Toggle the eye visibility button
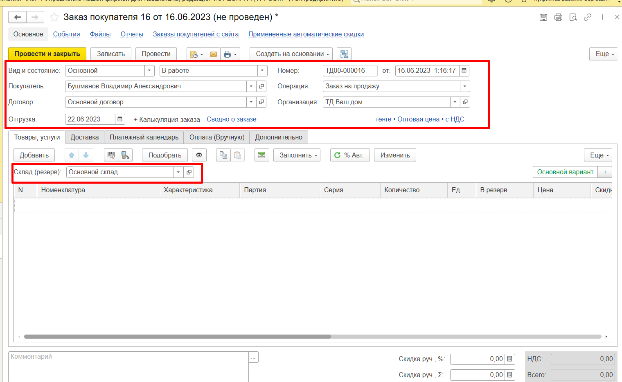The image size is (622, 382). pos(199,155)
